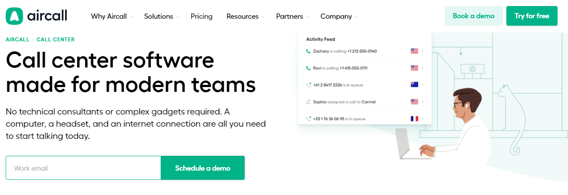The width and height of the screenshot is (568, 195).
Task: Click the green phone icon beside Zachary
Action: (308, 51)
